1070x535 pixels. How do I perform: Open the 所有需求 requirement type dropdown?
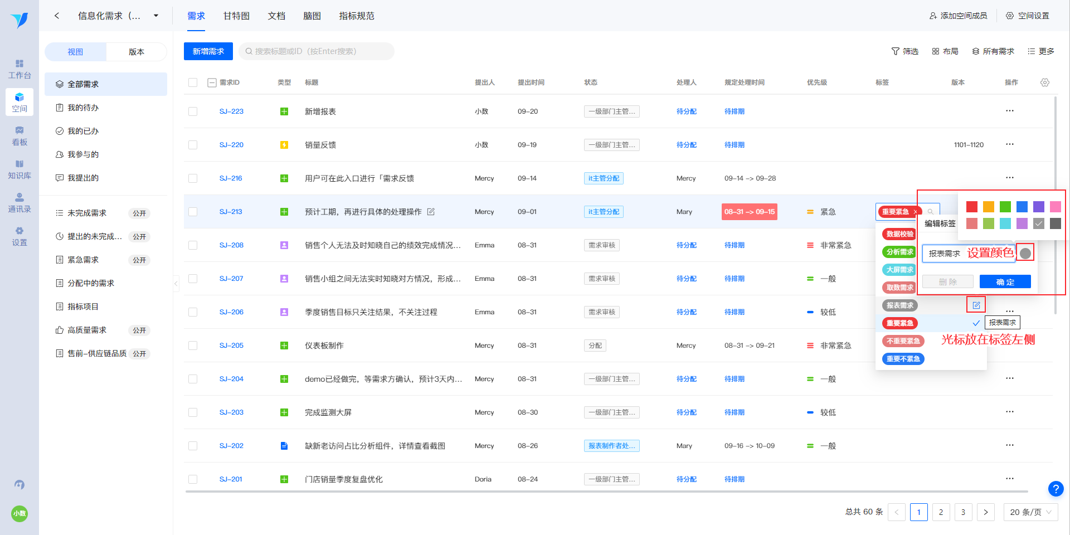[x=993, y=51]
